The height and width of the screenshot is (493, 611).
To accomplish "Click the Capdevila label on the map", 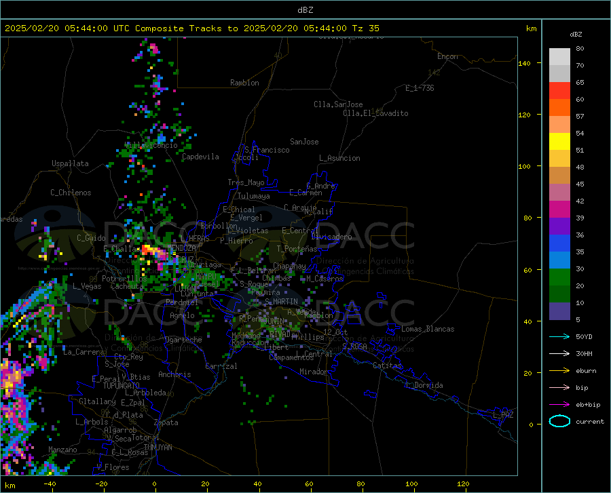I will tap(200, 157).
